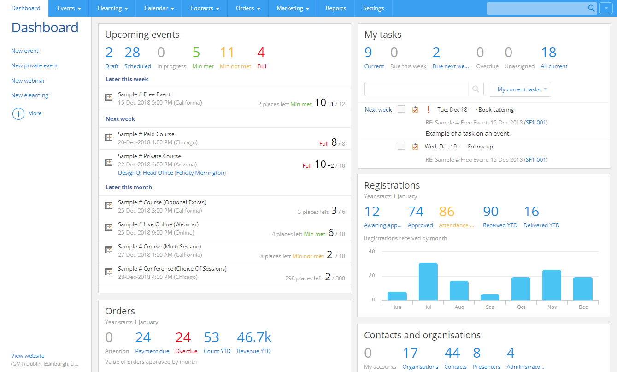Expand the Orders menu
This screenshot has width=617, height=372.
pos(248,8)
